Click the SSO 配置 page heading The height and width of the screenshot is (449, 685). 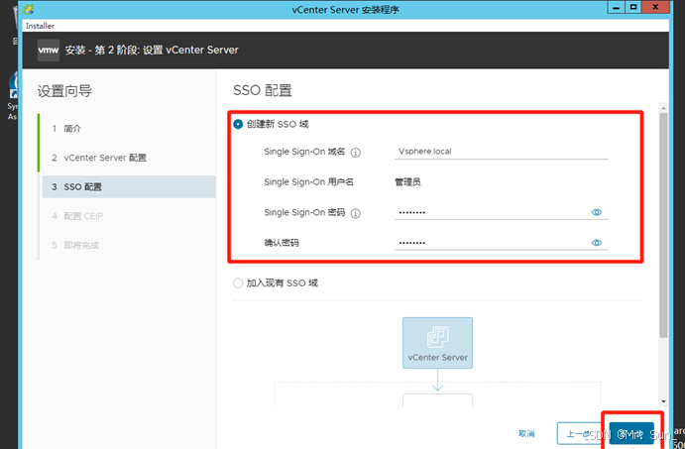click(x=263, y=90)
